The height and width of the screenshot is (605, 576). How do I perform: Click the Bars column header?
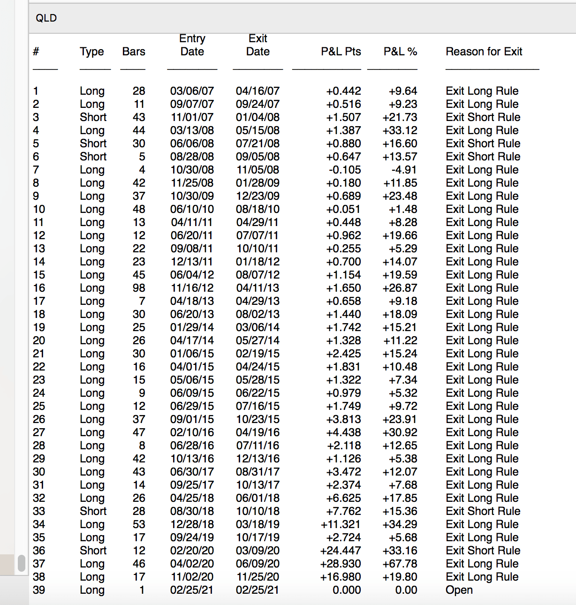coord(134,52)
